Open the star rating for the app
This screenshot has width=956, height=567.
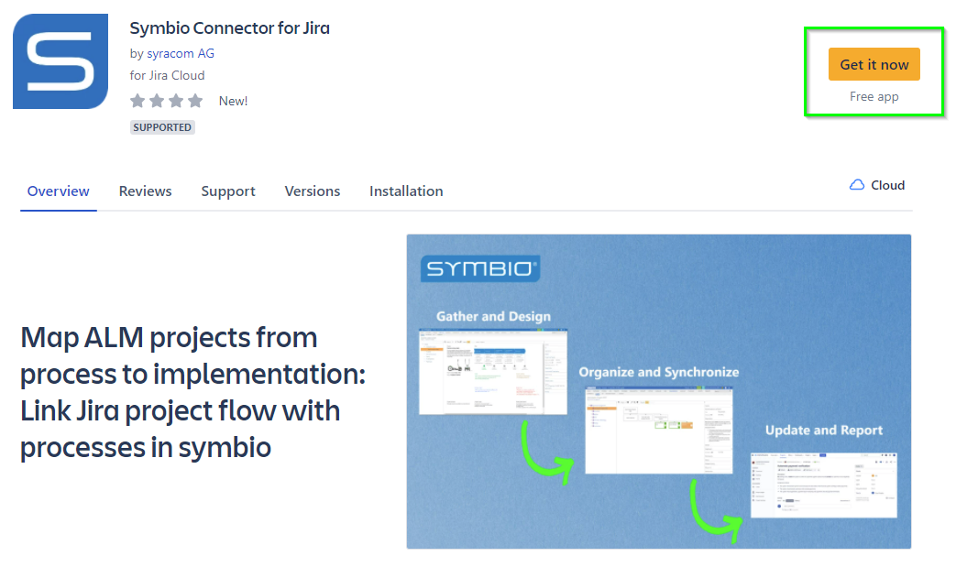pos(167,101)
